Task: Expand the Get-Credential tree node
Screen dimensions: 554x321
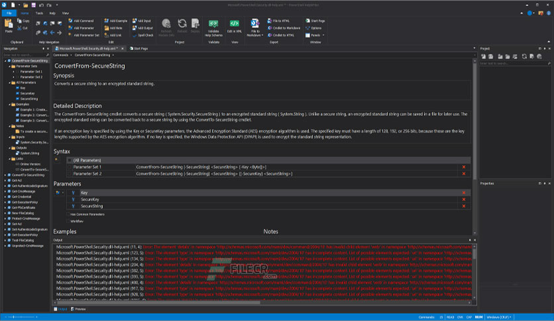Action: pos(5,196)
